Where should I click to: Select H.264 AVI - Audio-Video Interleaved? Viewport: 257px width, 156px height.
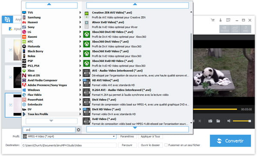[136, 92]
